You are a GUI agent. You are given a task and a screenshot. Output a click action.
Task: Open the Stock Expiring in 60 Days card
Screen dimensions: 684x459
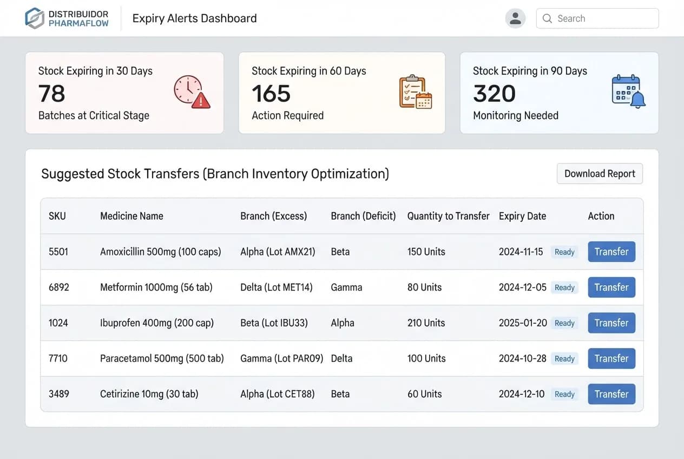point(342,93)
